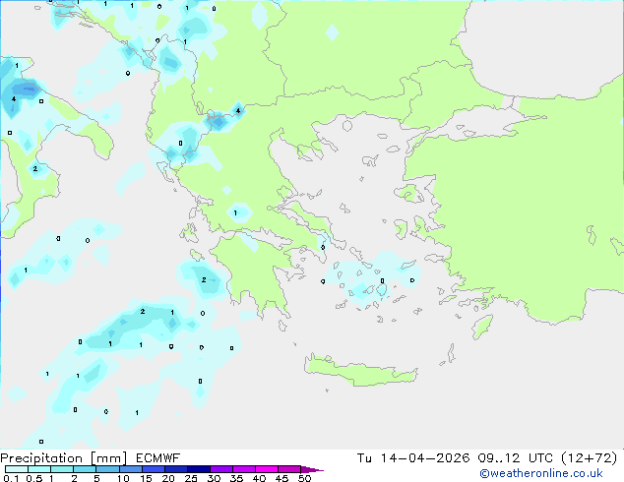Click the "Precipitation" title word
Image resolution: width=624 pixels, height=482 pixels.
click(41, 458)
